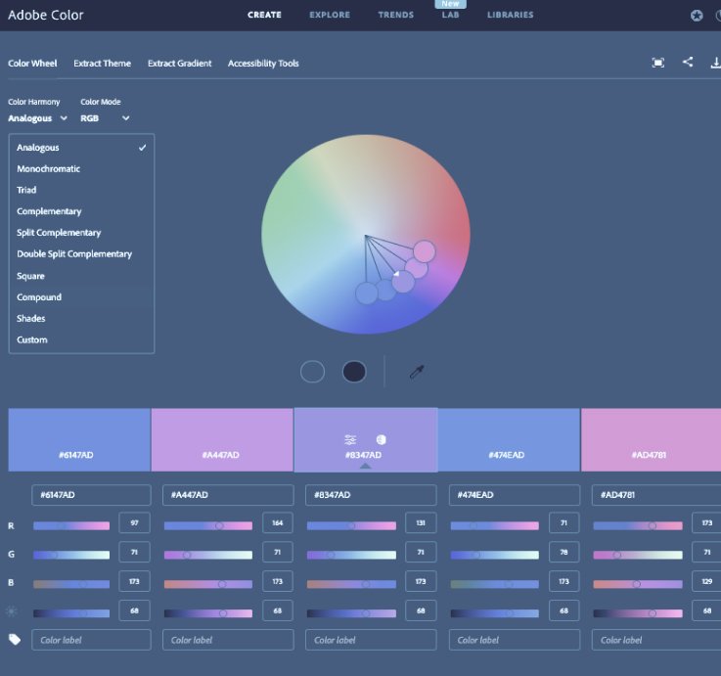Select the #6147AD color swatch

pyautogui.click(x=79, y=439)
